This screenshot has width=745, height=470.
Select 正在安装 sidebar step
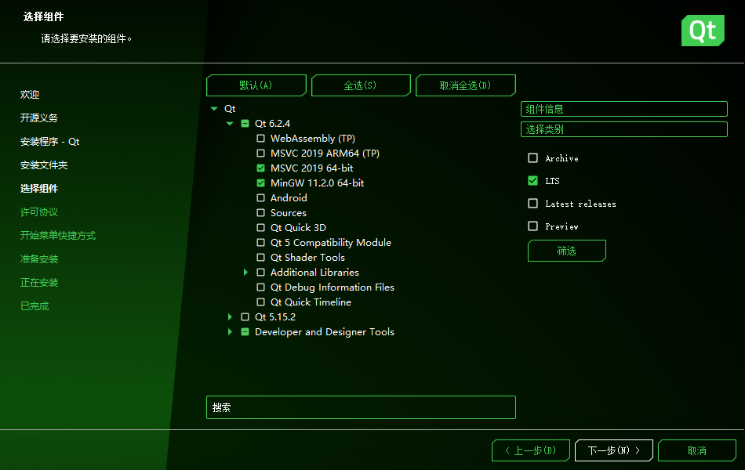tap(39, 283)
